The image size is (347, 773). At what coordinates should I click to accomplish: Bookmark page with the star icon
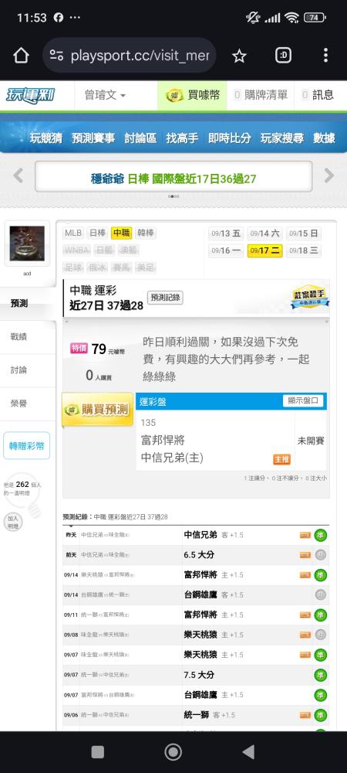point(239,56)
